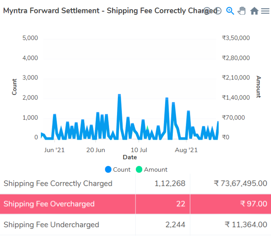Toggle the Amount series legend label
The height and width of the screenshot is (236, 271).
pyautogui.click(x=155, y=169)
